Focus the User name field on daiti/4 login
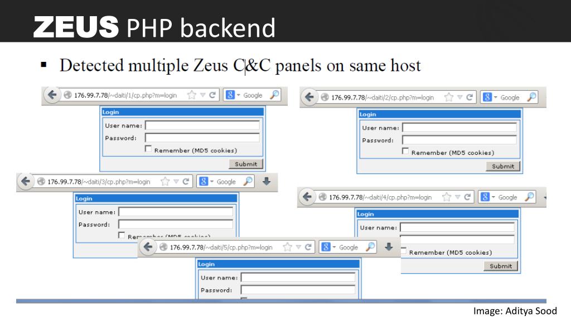 point(457,227)
